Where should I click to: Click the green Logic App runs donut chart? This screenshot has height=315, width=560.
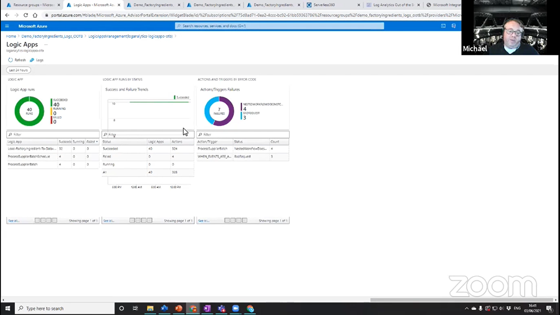click(x=29, y=111)
